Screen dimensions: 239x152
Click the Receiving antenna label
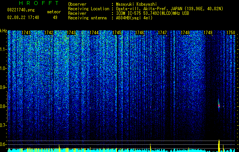point(87,18)
